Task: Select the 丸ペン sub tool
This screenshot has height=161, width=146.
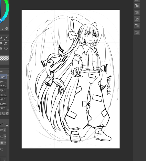Action: tap(3, 86)
